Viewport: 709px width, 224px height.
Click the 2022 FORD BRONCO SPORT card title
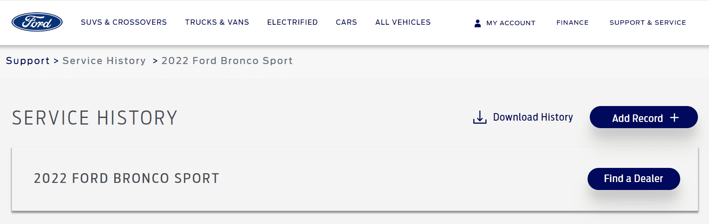pyautogui.click(x=127, y=178)
